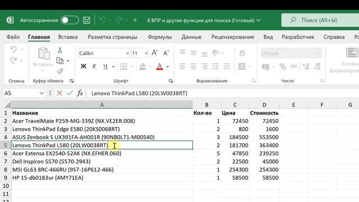Apply percent style format
Viewport: 359px width, 202px height.
click(283, 67)
